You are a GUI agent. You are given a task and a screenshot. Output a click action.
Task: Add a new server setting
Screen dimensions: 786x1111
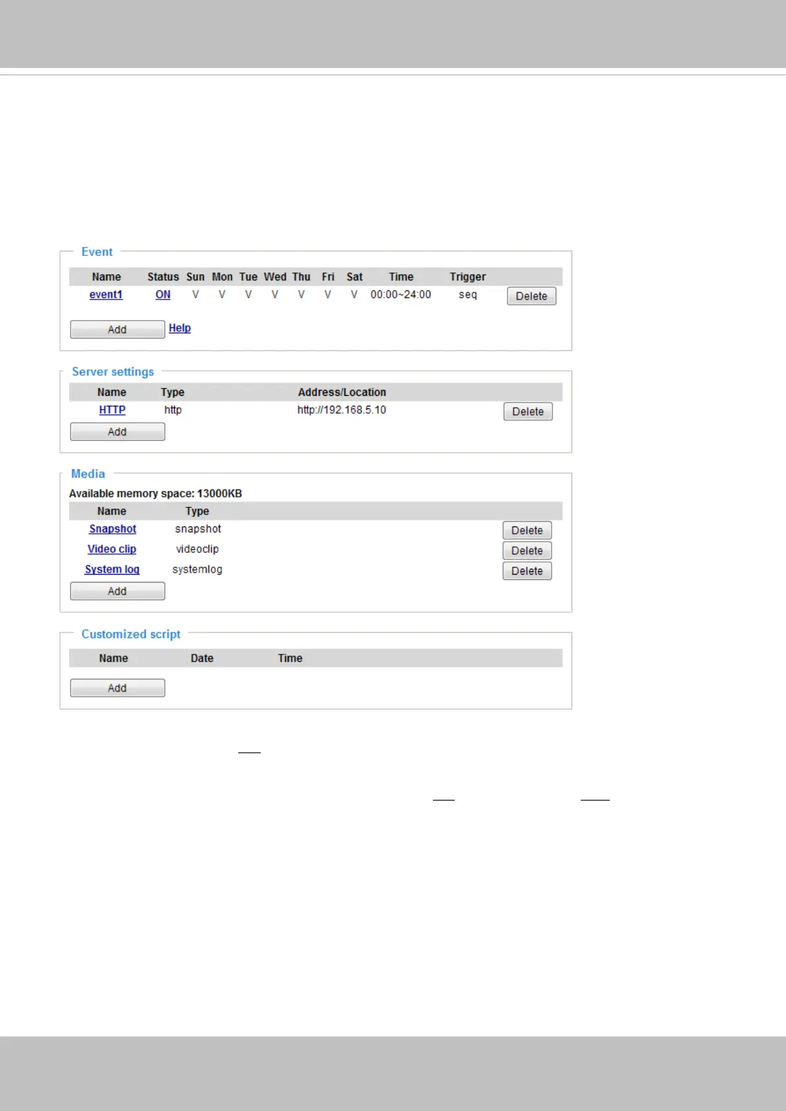click(x=117, y=431)
